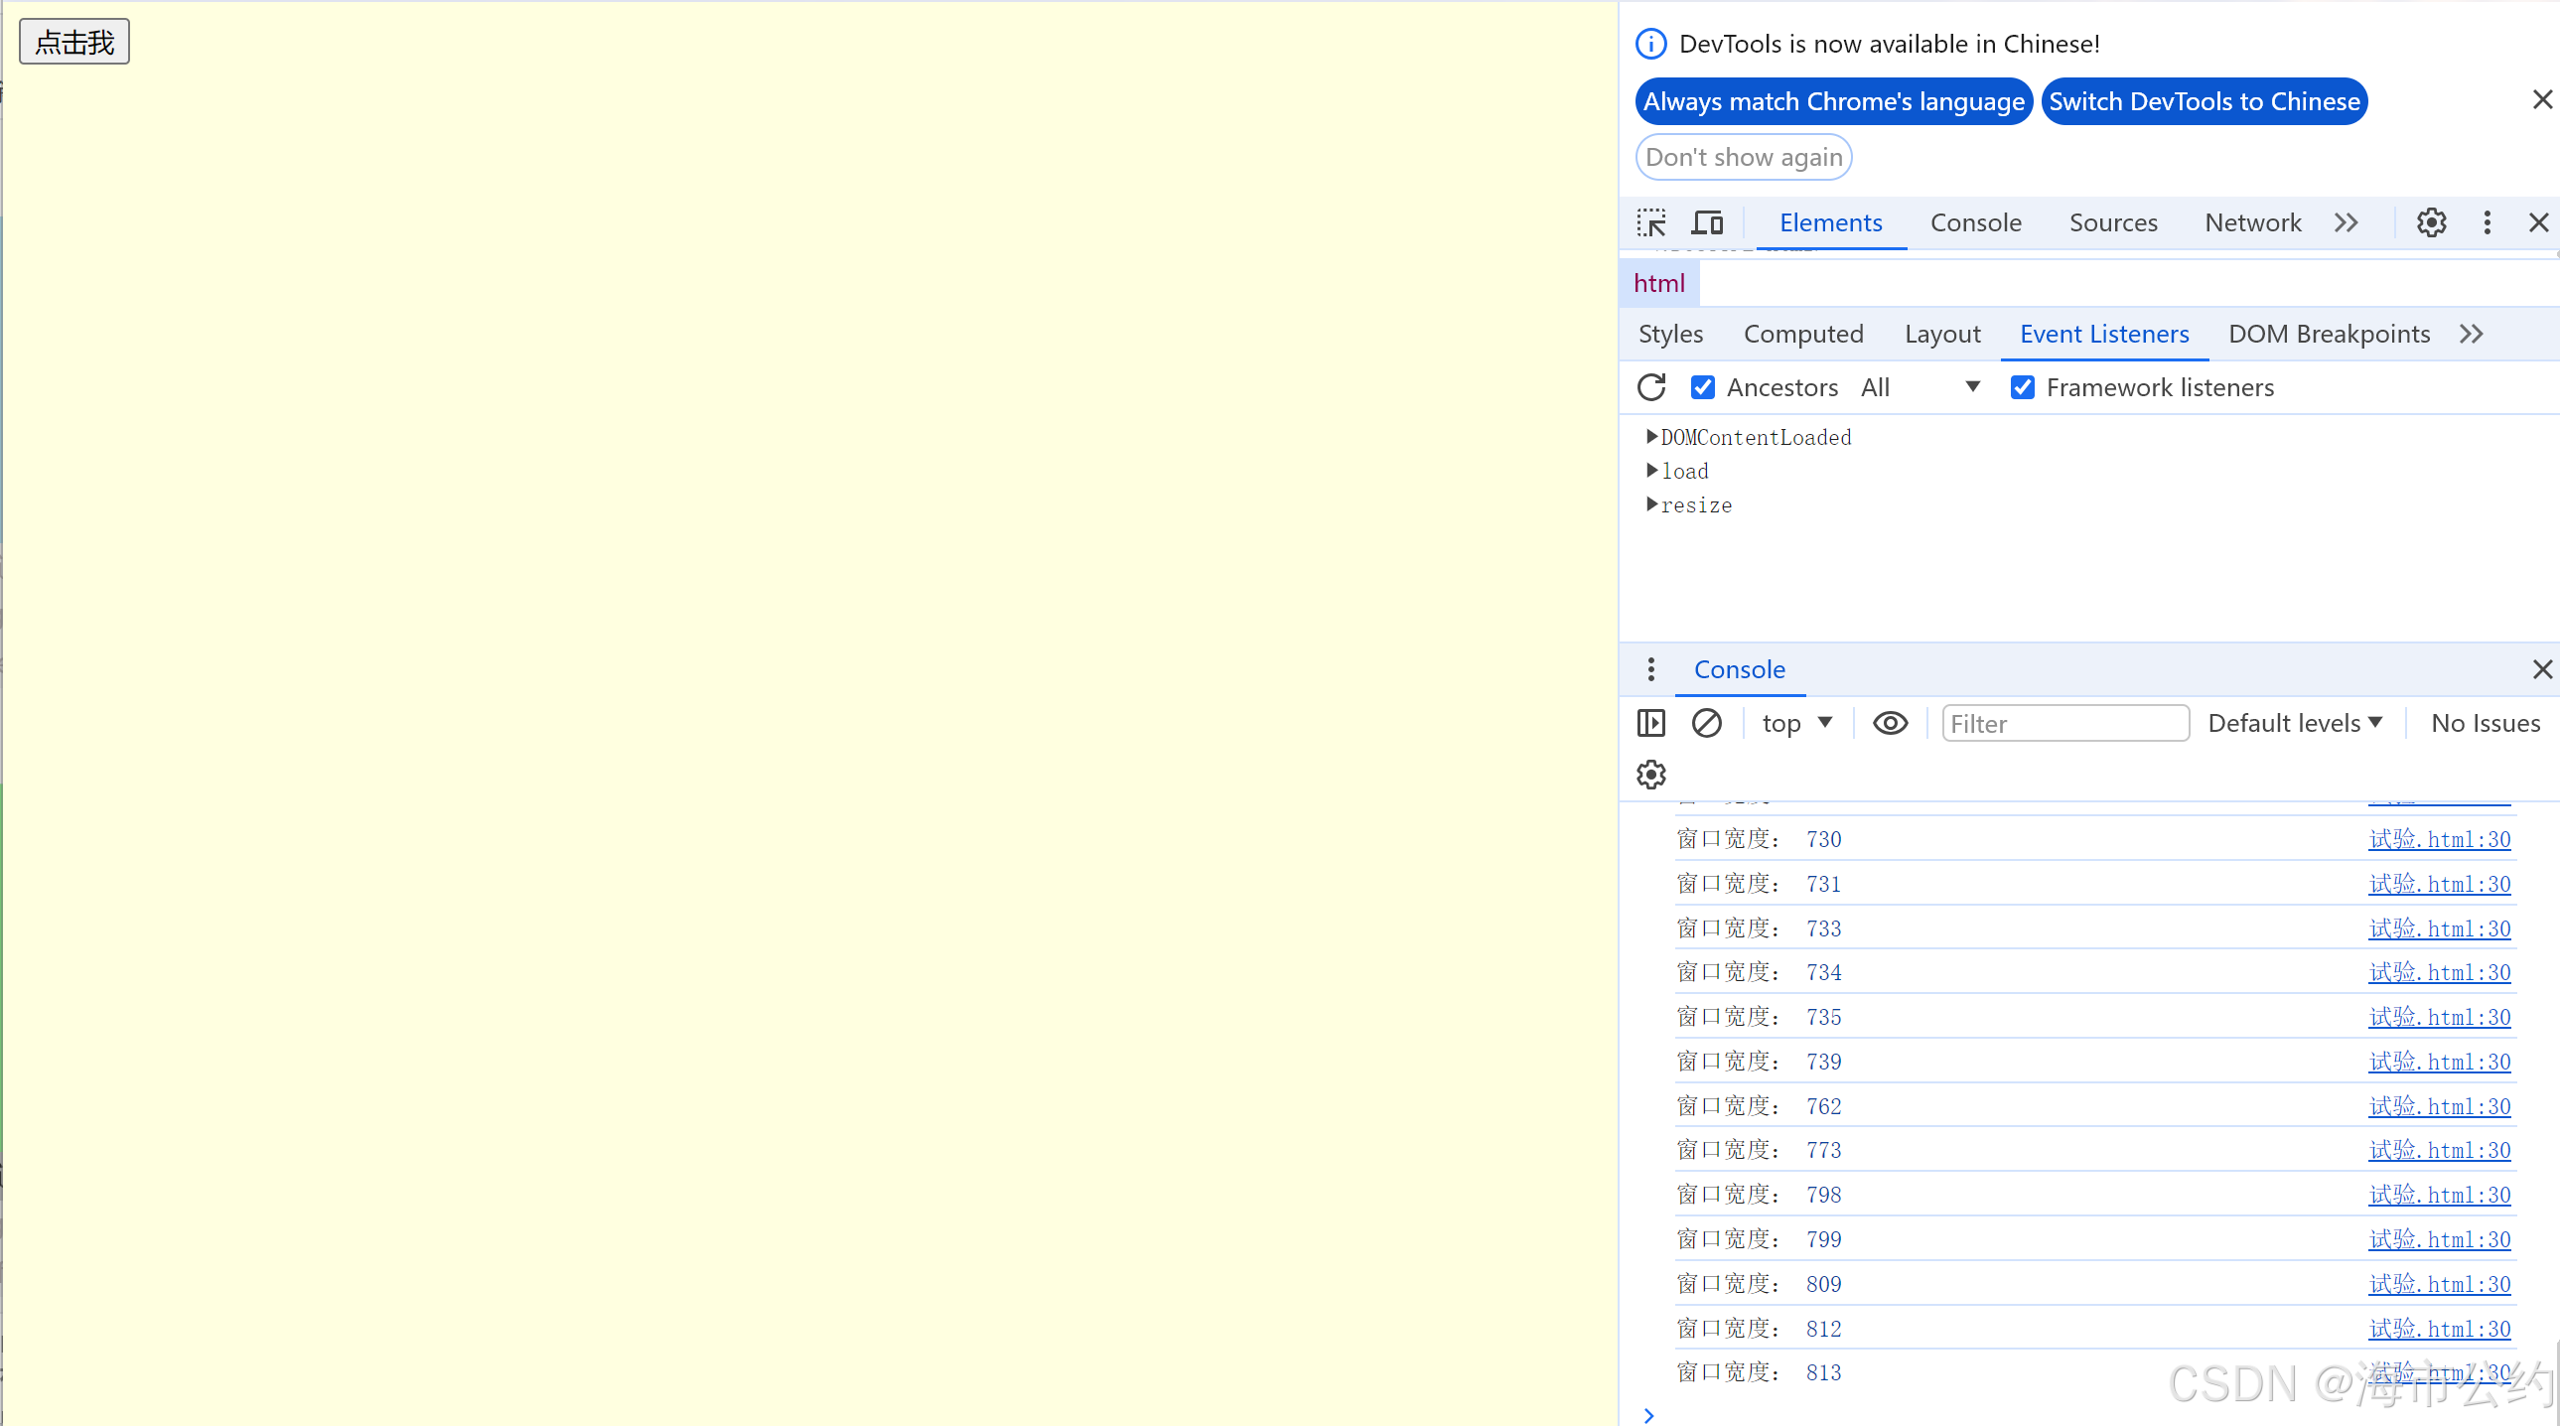2560x1426 pixels.
Task: Click Switch DevTools to Chinese button
Action: pyautogui.click(x=2204, y=101)
